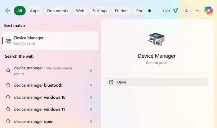This screenshot has width=217, height=128.
Task: Expand 'device manager bluetooth' chevron
Action: 91,85
